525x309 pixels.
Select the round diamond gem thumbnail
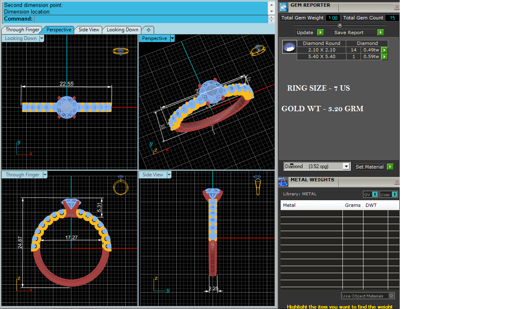[289, 47]
